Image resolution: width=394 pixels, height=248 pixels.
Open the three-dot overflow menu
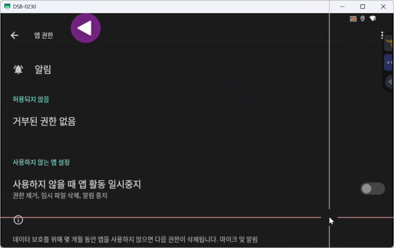(382, 35)
